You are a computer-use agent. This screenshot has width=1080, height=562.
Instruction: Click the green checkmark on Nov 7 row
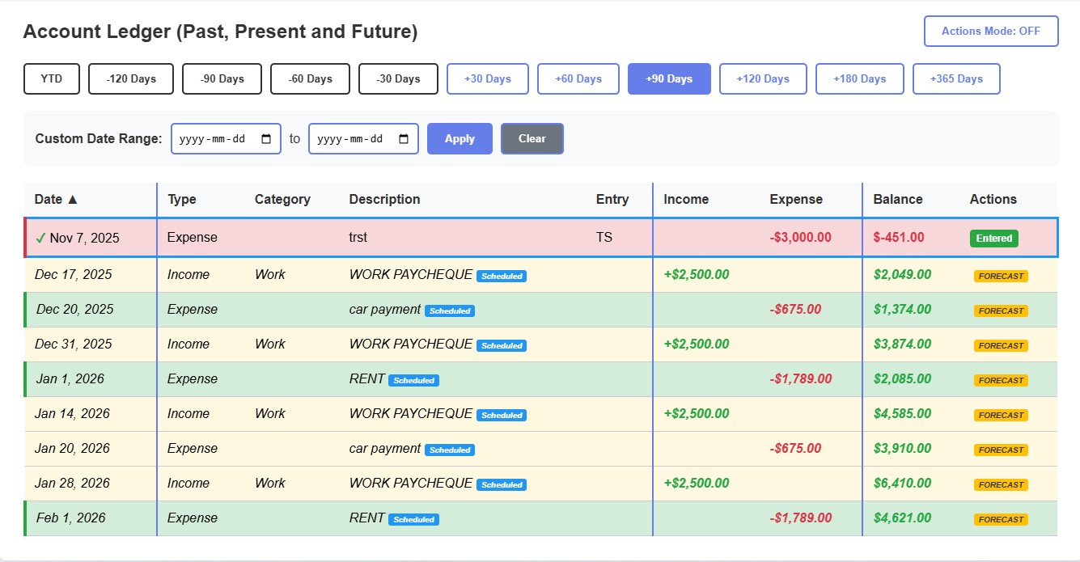point(40,238)
